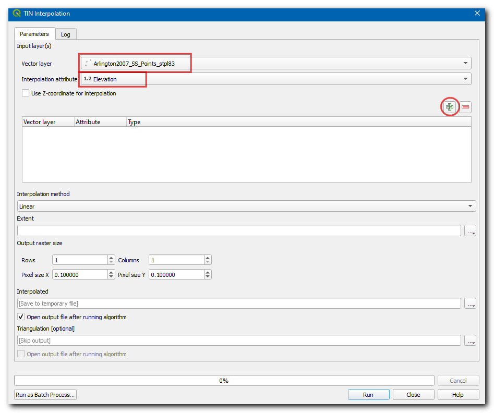Screen dimensions: 494x413
Task: Close the TIN Interpolation dialog window
Action: tap(477, 14)
